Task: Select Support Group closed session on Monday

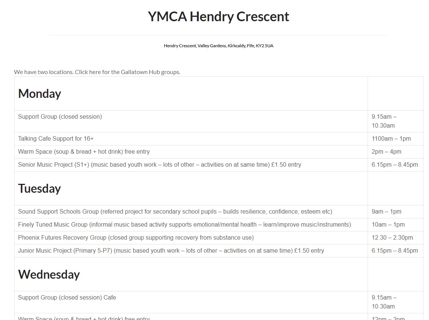Action: click(60, 117)
